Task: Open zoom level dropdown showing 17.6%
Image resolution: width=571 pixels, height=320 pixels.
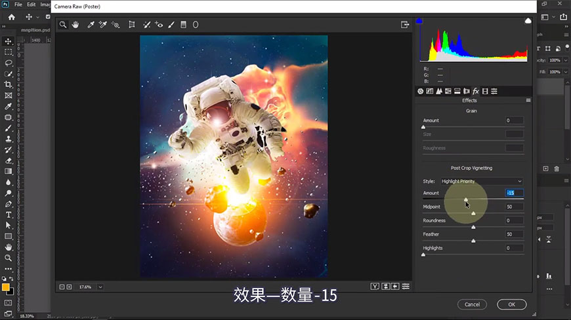Action: pyautogui.click(x=100, y=287)
